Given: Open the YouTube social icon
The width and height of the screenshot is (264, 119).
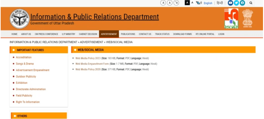Looking at the screenshot, I should (230, 3).
